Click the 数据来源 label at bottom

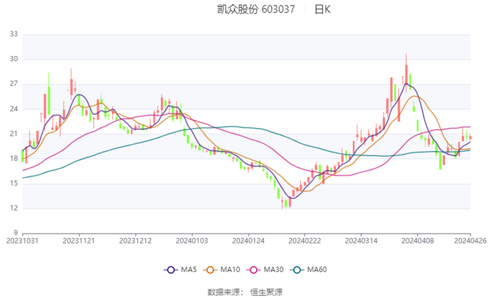point(224,292)
